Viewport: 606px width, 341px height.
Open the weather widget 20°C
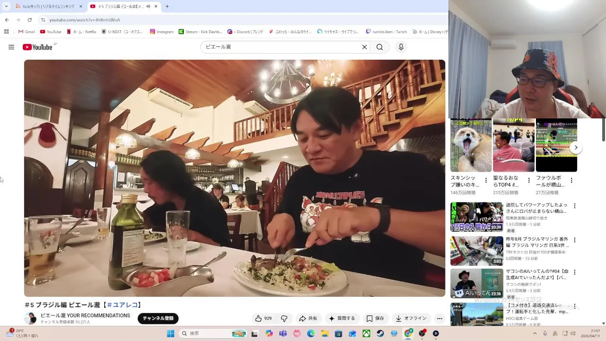click(x=22, y=333)
